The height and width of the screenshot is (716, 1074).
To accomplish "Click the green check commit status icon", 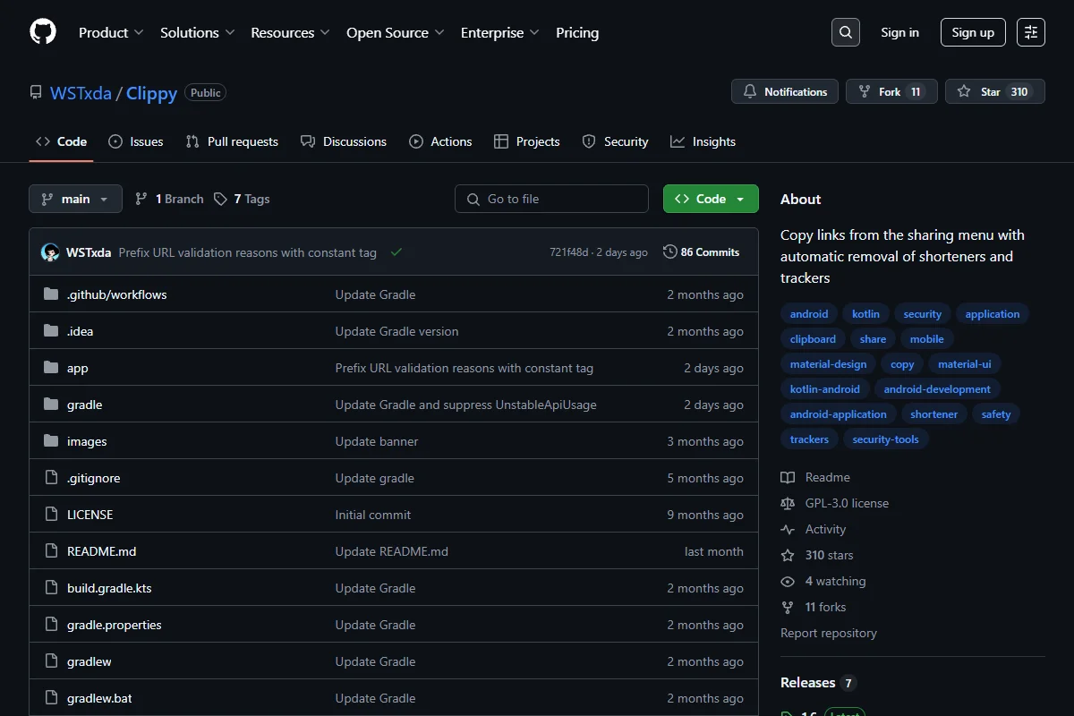I will tap(396, 252).
